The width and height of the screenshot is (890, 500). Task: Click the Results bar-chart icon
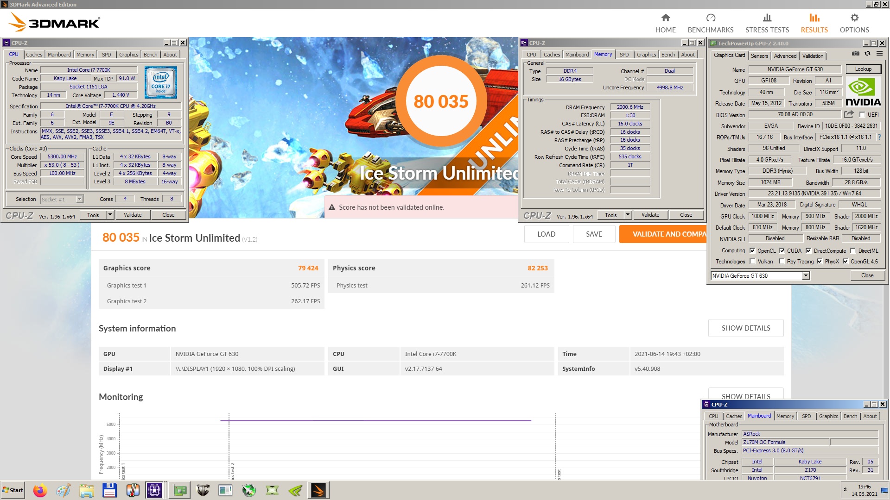click(x=814, y=18)
